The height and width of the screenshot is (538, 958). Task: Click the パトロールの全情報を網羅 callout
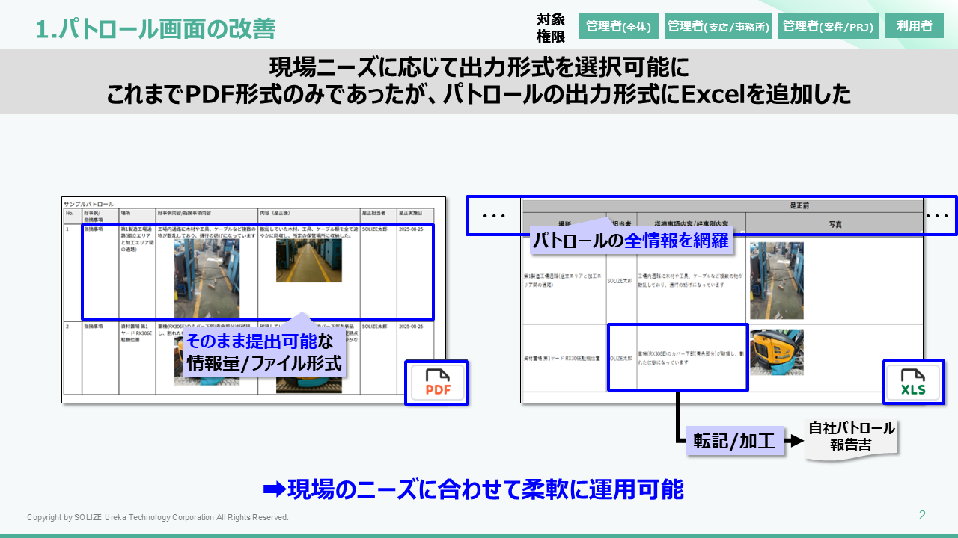coord(629,241)
